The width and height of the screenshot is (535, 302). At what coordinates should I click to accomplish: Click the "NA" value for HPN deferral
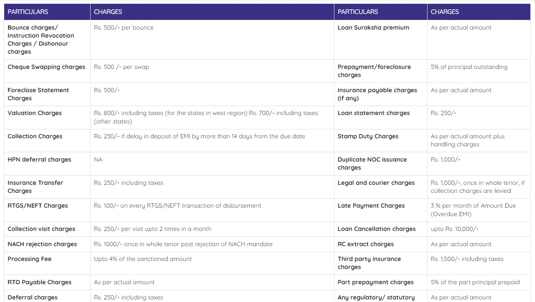98,159
